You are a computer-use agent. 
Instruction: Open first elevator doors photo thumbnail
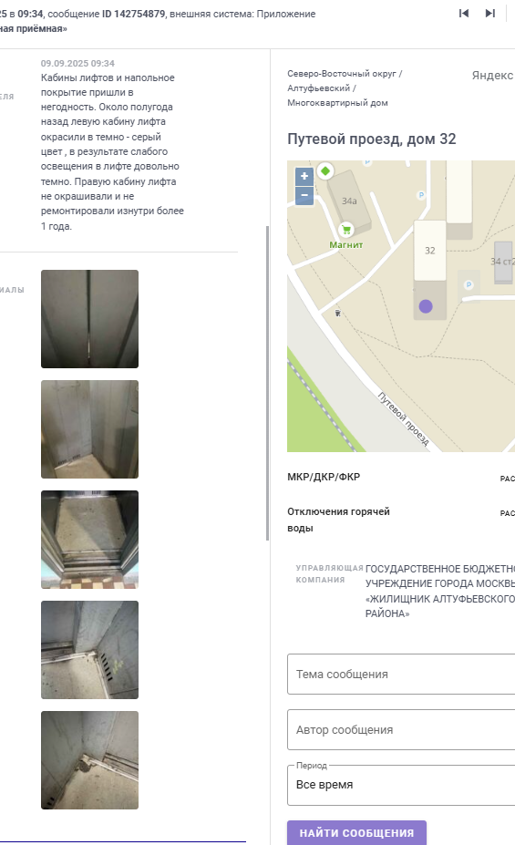[90, 319]
